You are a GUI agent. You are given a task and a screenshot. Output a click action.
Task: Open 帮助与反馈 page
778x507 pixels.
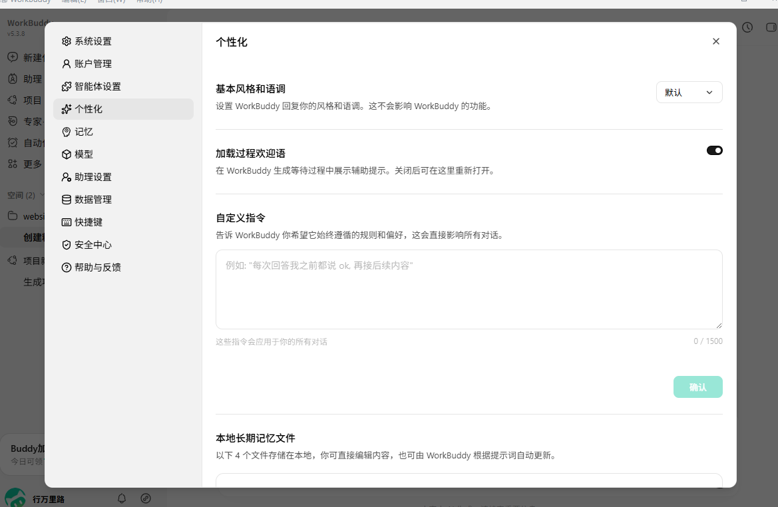(123, 267)
